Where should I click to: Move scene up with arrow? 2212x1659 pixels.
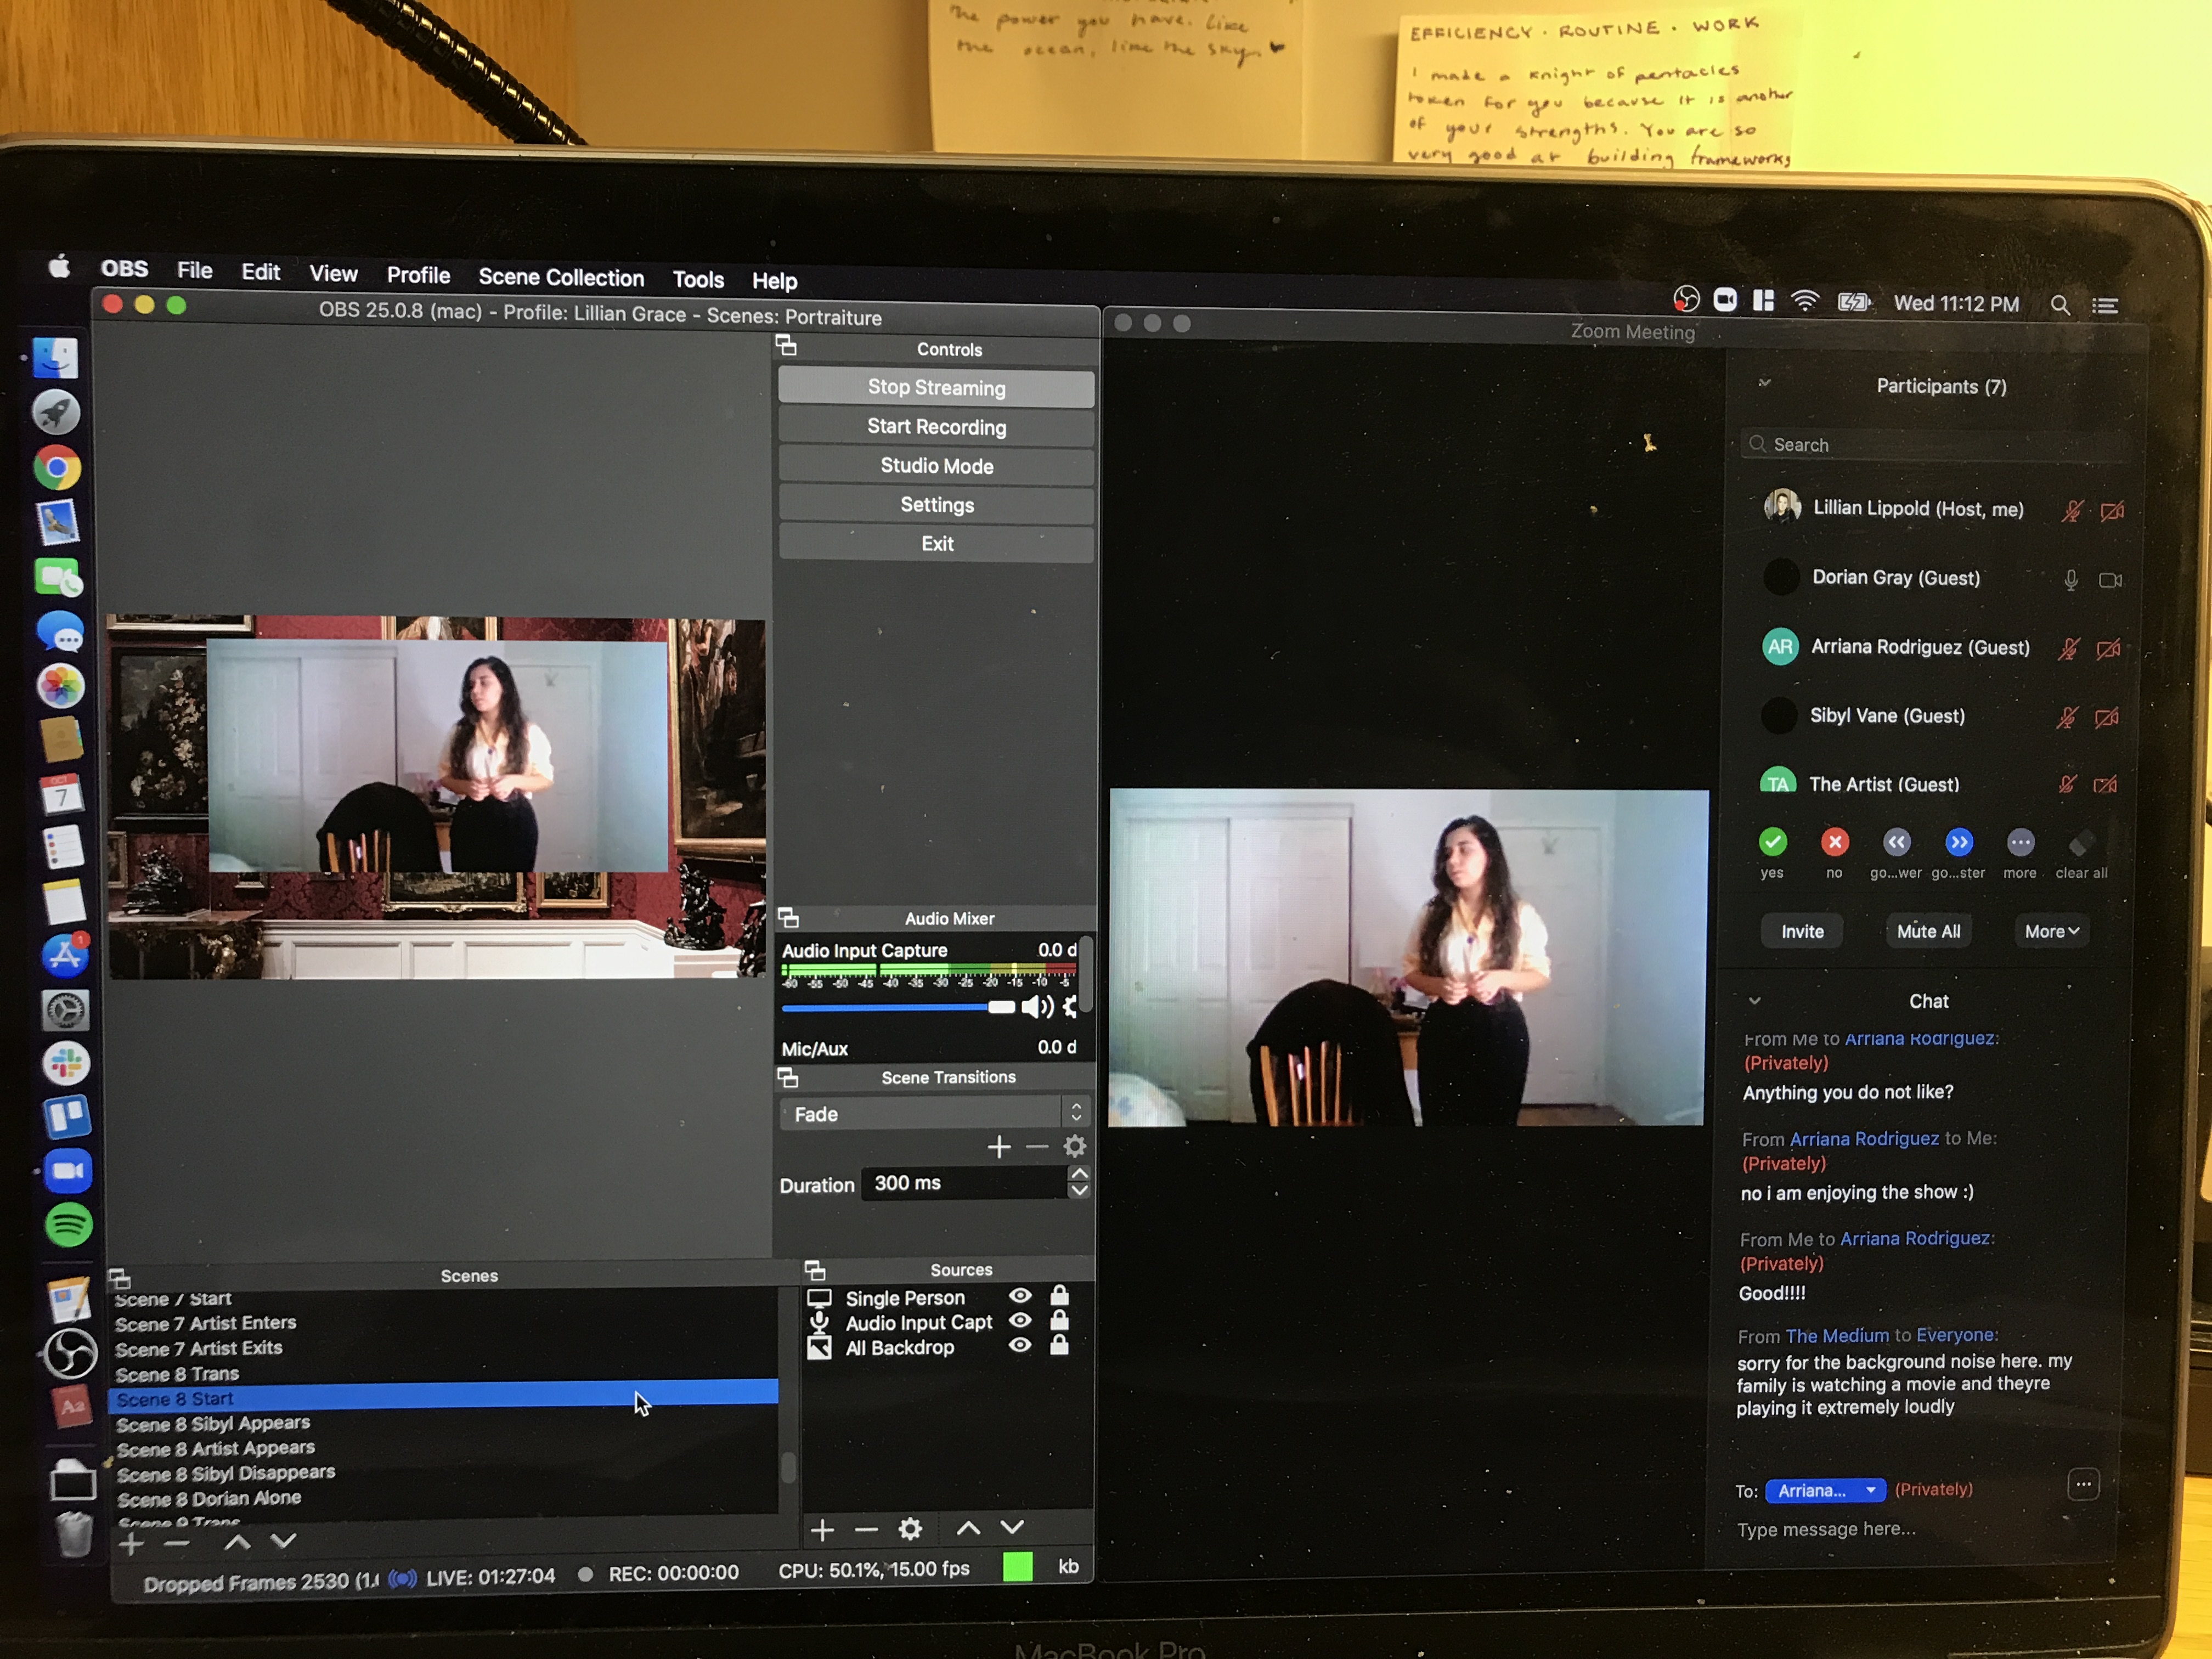click(237, 1542)
